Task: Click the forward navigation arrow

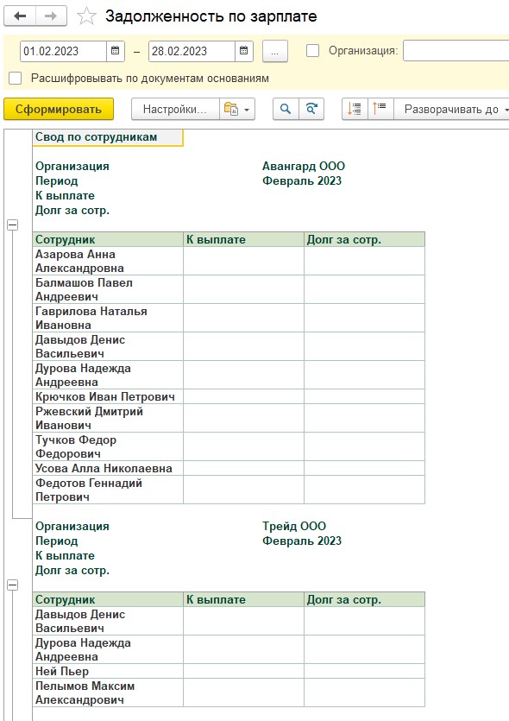Action: 51,16
